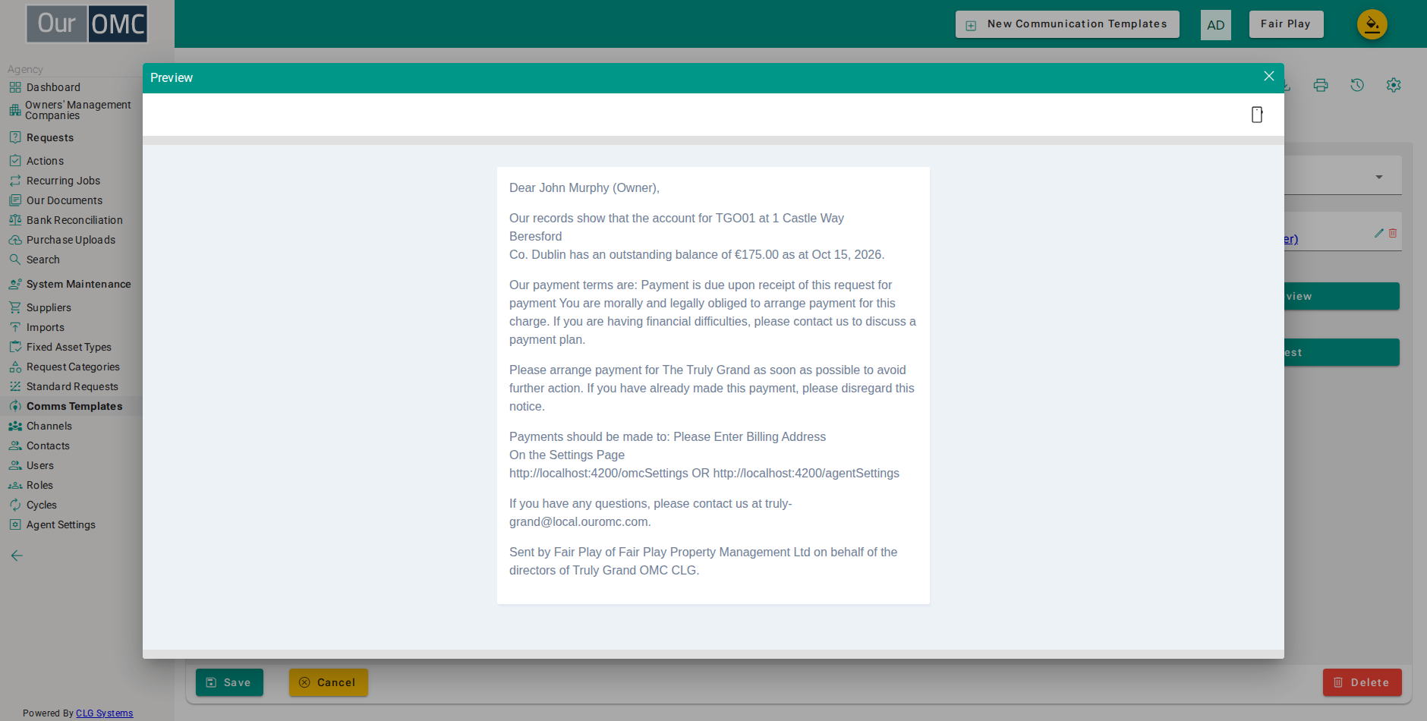This screenshot has width=1427, height=721.
Task: Collapse sidebar with back arrow
Action: [17, 556]
